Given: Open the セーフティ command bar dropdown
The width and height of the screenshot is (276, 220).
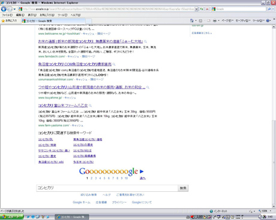Looking at the screenshot, I should [x=243, y=20].
